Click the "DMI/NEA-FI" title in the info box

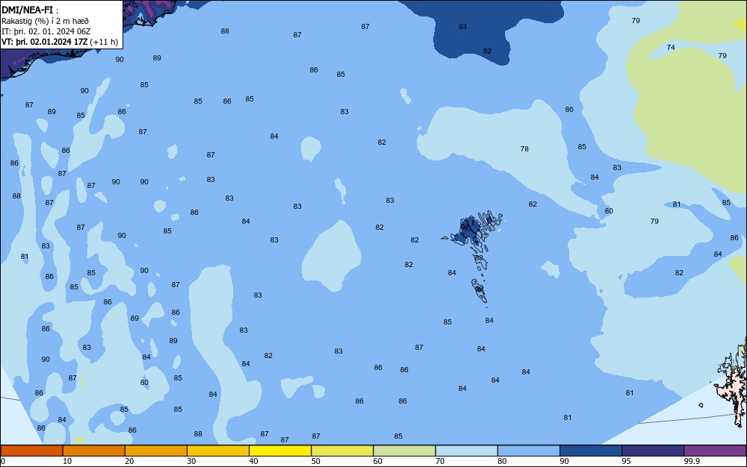click(27, 10)
